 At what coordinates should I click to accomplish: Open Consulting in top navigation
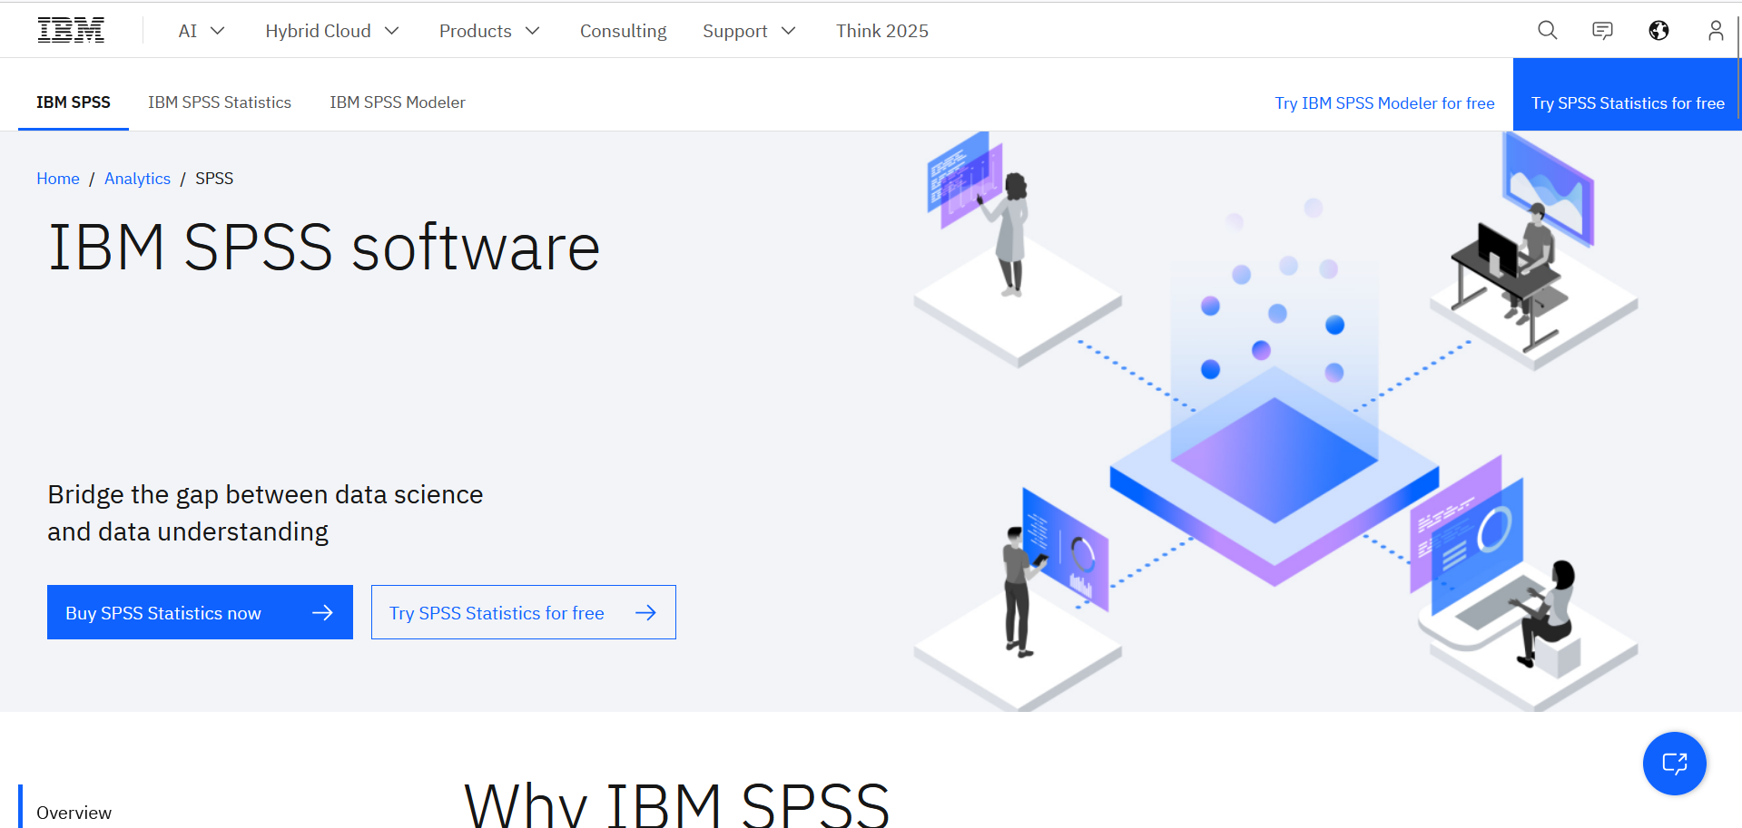click(x=624, y=31)
